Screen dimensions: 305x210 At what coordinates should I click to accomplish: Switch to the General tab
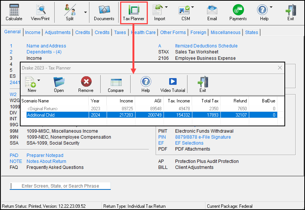[x=12, y=32]
